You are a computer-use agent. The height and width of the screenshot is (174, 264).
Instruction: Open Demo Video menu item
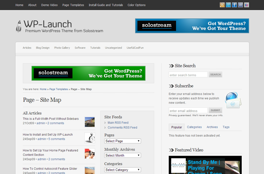coord(49,5)
